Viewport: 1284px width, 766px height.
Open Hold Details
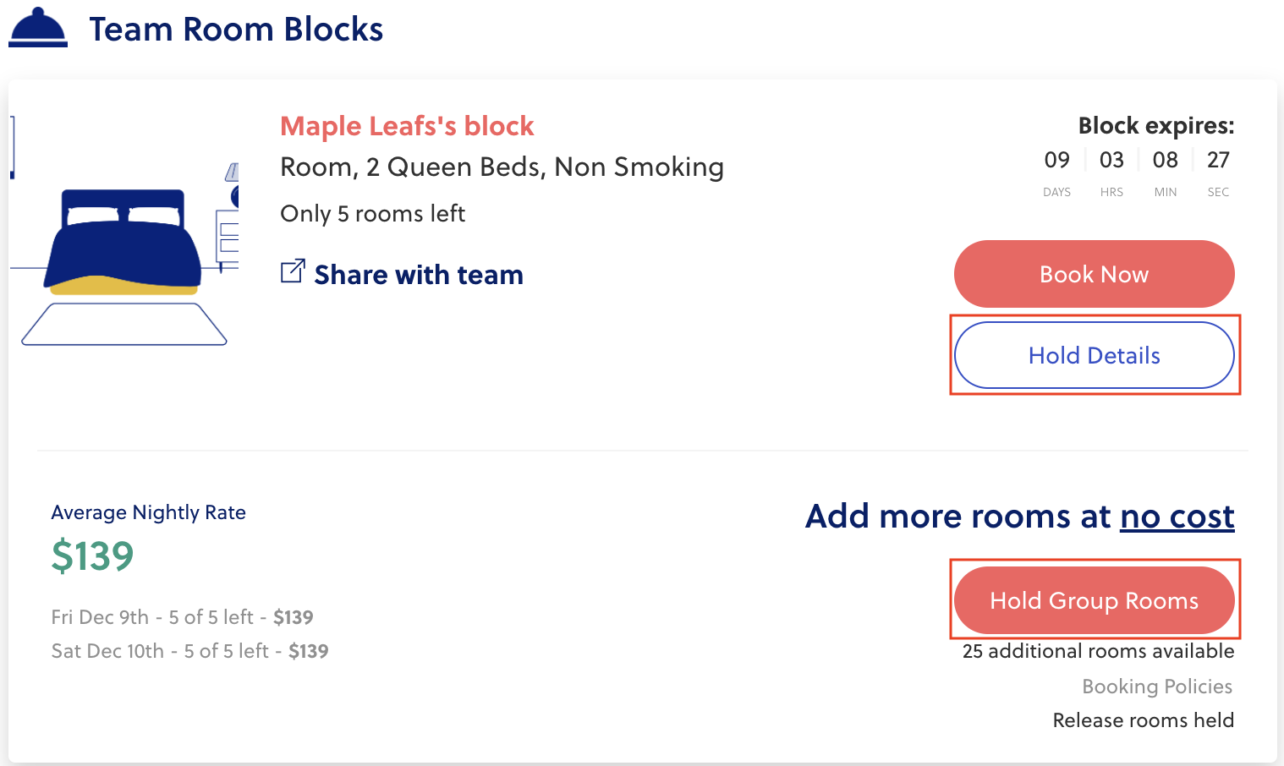click(x=1094, y=355)
